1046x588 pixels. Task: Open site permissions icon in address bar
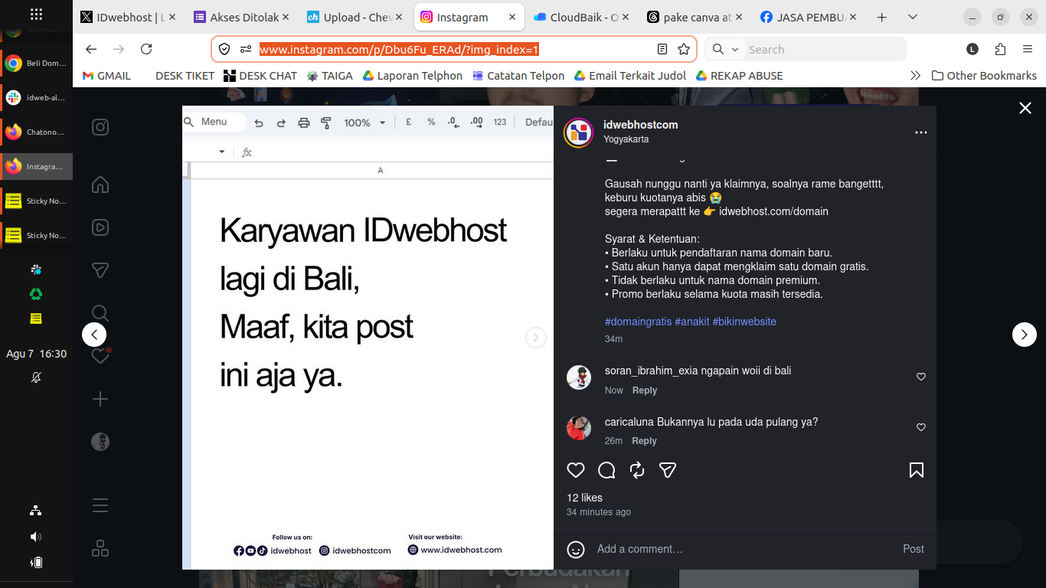click(x=246, y=49)
